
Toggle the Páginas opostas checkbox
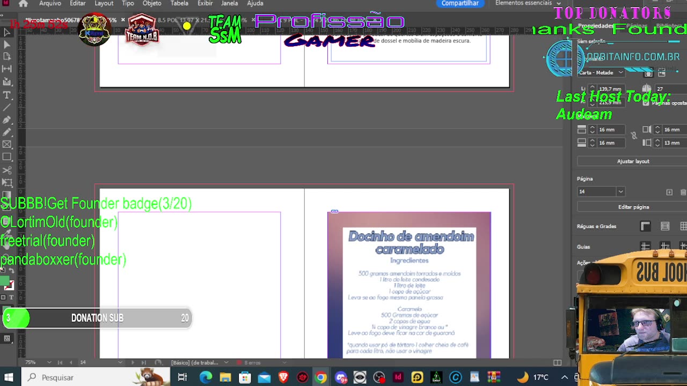coord(647,103)
